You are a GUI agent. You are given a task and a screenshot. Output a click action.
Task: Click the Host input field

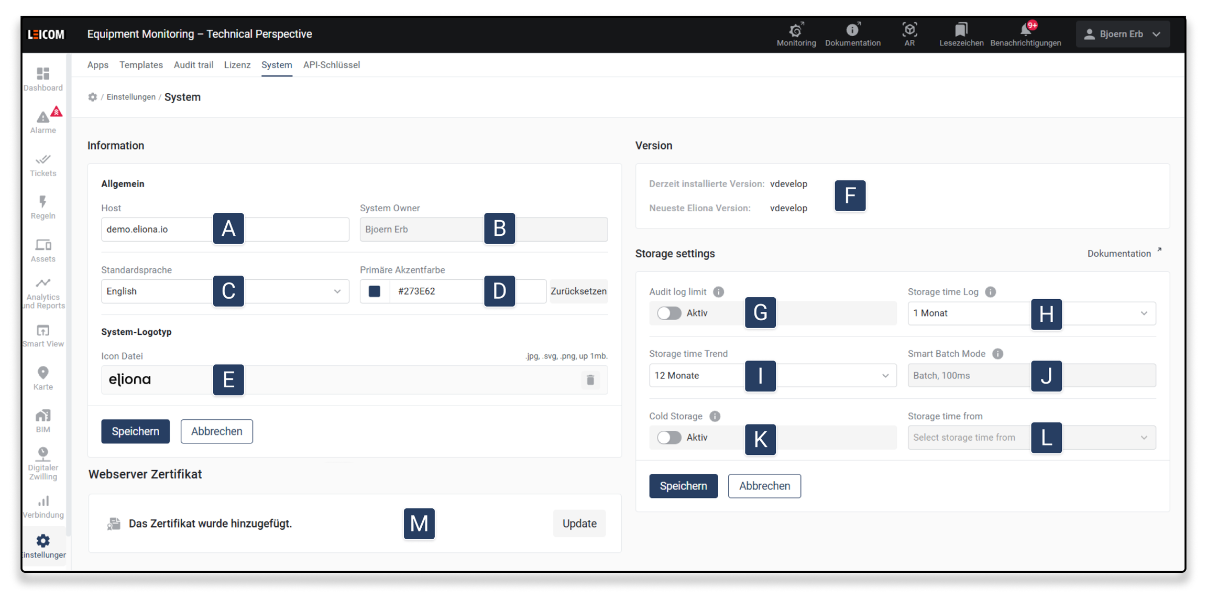(157, 230)
